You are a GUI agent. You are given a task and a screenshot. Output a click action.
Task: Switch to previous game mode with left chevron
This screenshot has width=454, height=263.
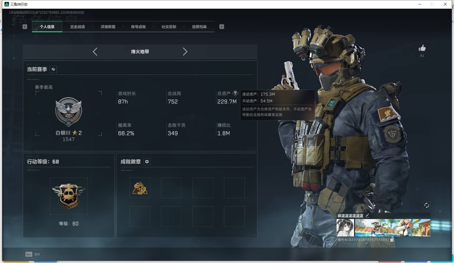(x=95, y=52)
